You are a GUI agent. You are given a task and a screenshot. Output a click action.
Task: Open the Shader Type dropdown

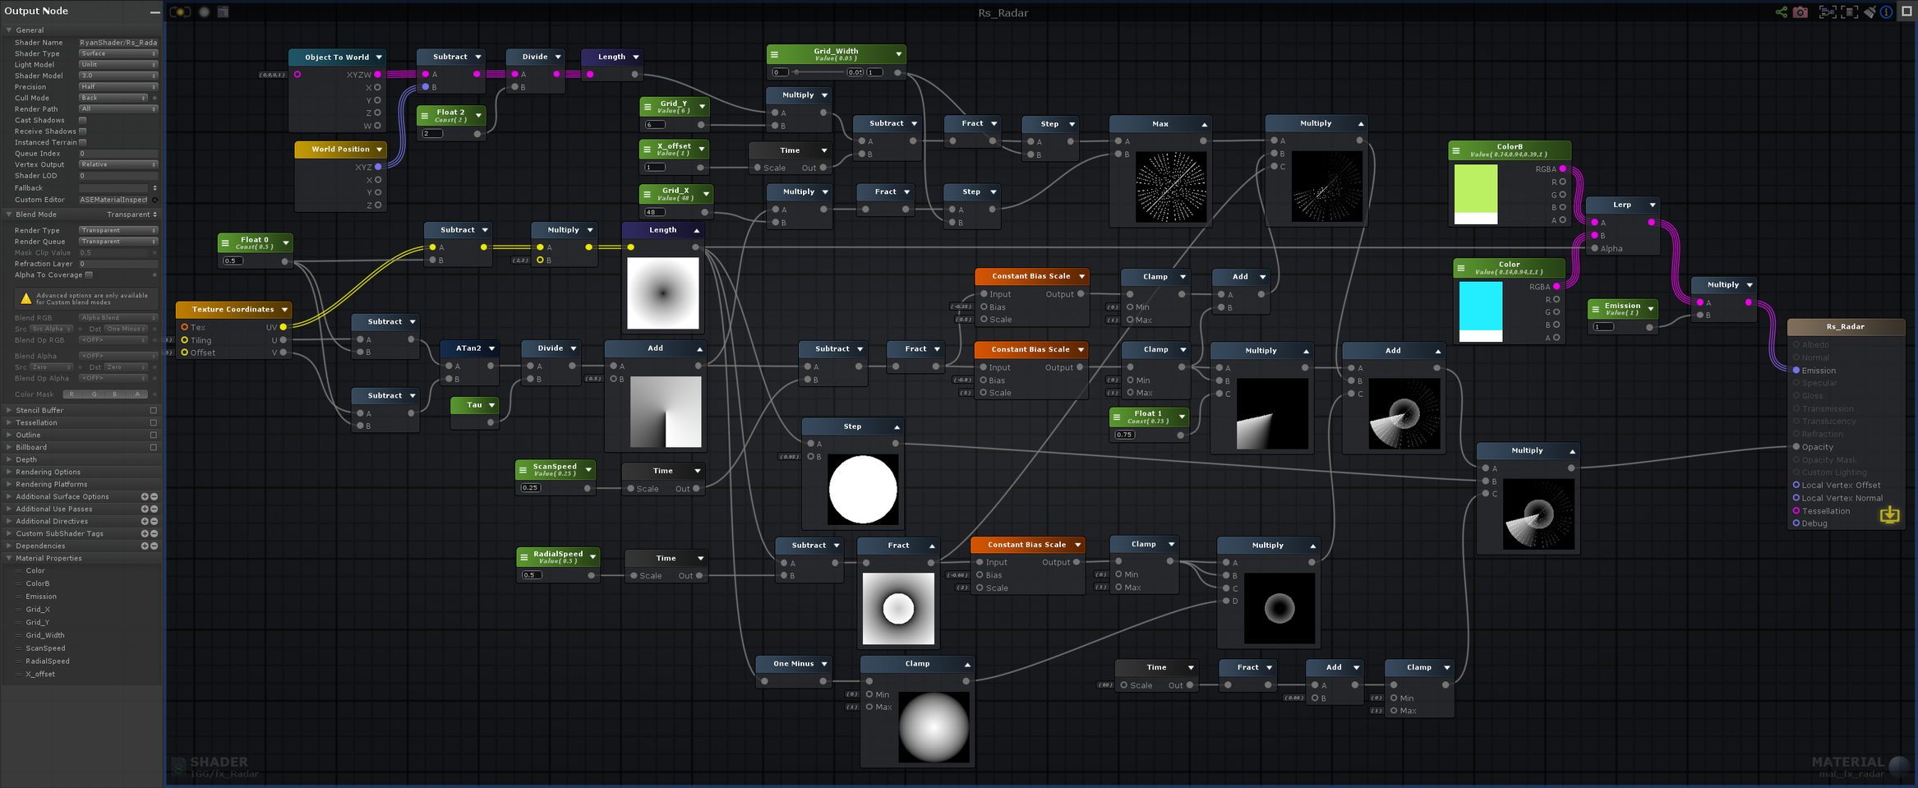pyautogui.click(x=118, y=54)
